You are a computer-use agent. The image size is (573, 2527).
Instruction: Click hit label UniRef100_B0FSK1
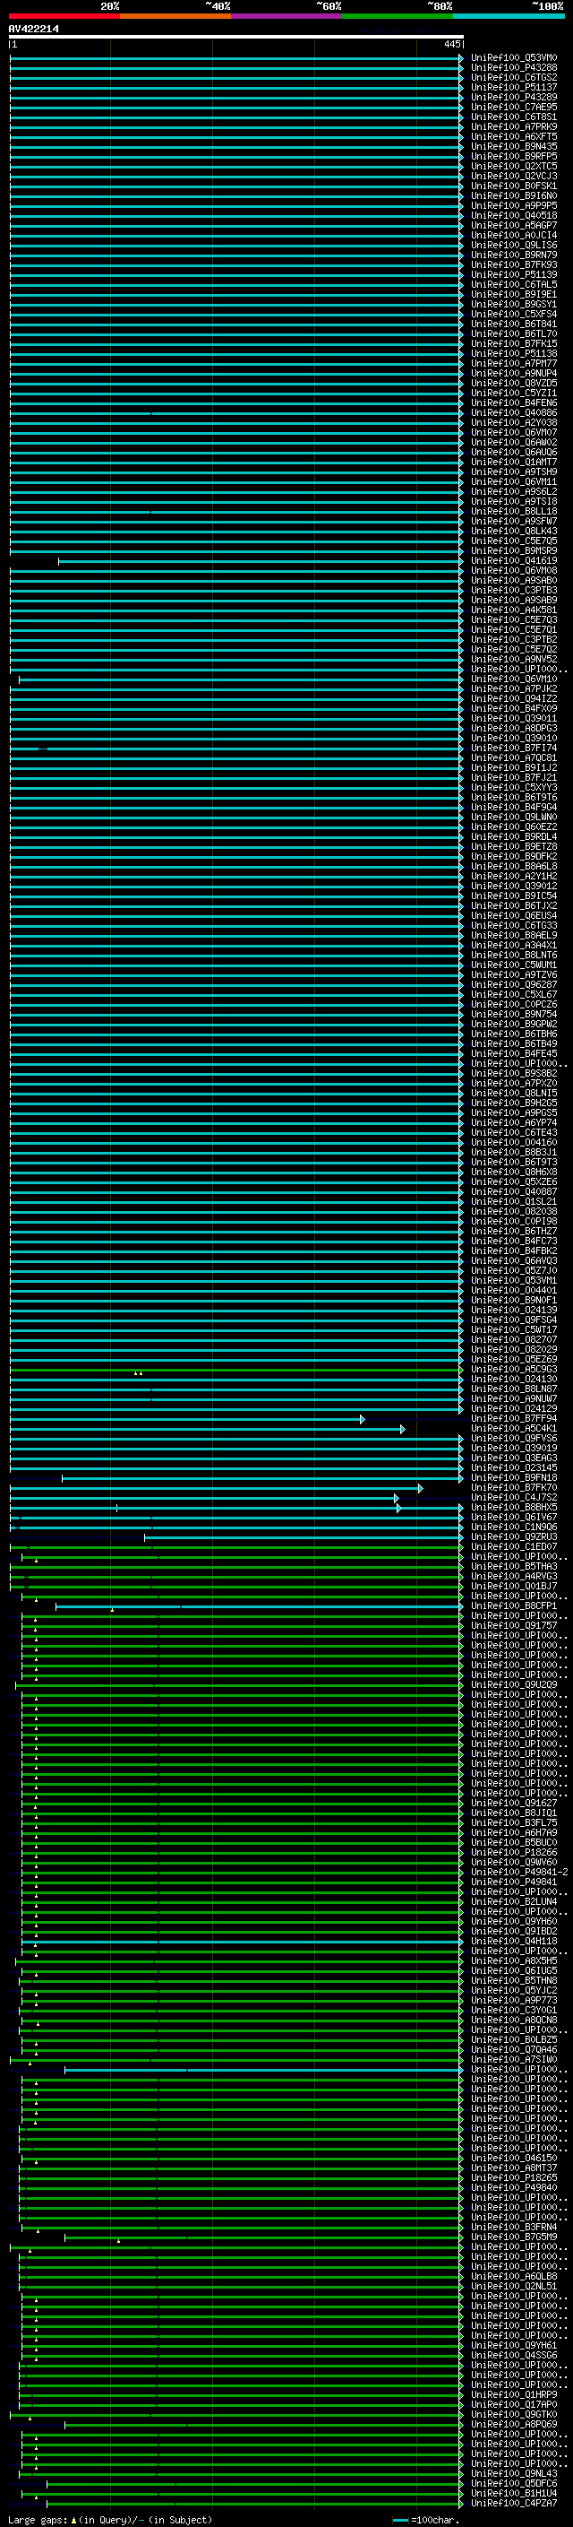(513, 186)
